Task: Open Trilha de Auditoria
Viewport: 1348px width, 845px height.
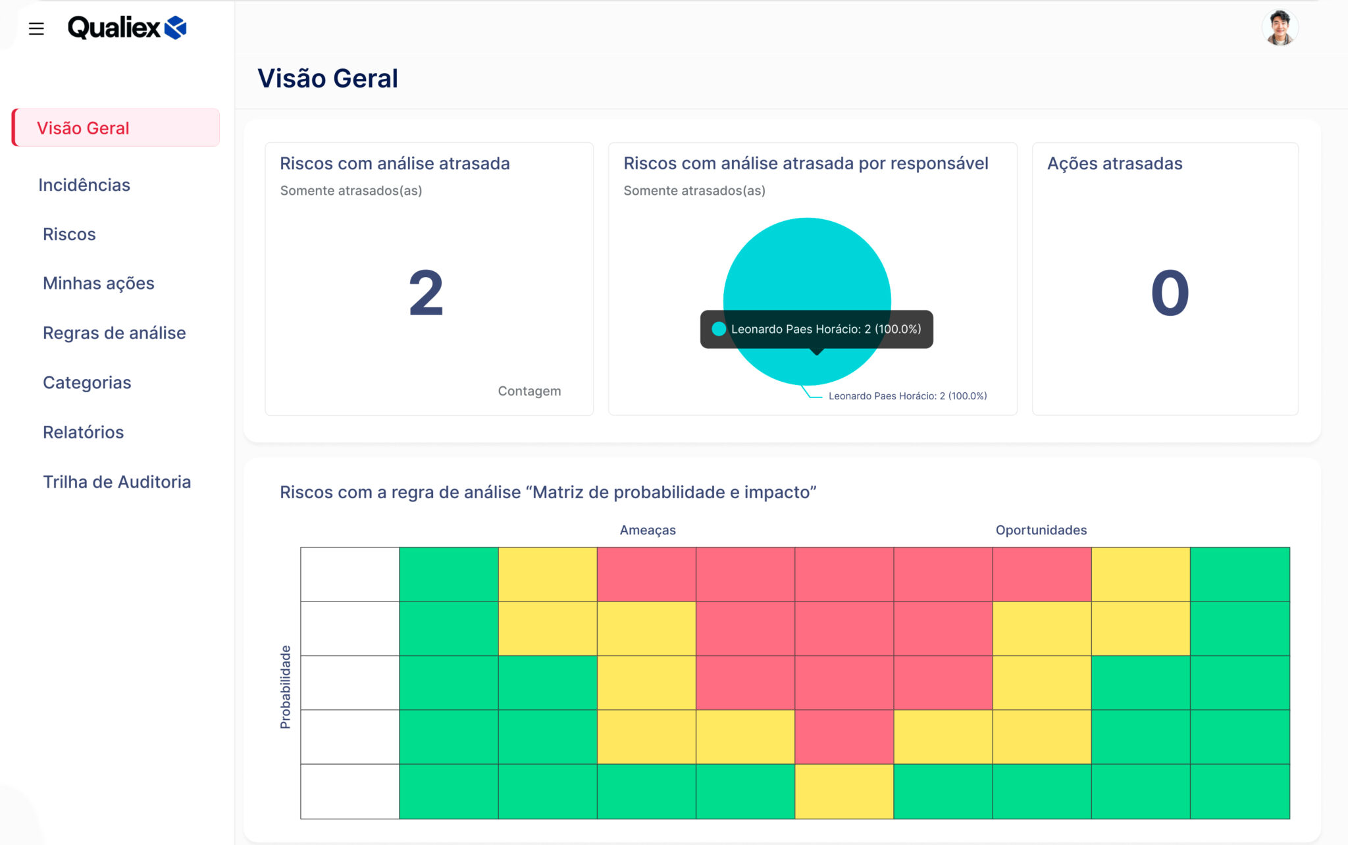Action: point(117,481)
